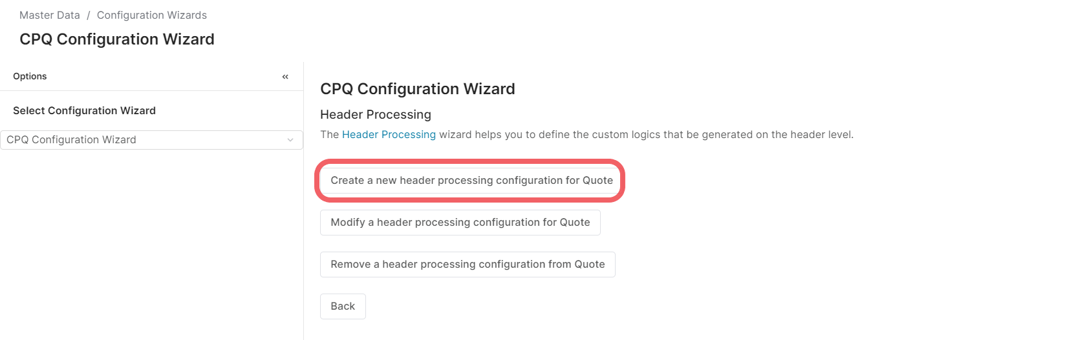Click the CPQ Configuration Wizard heading in main panel
Image resolution: width=1076 pixels, height=340 pixels.
click(417, 89)
